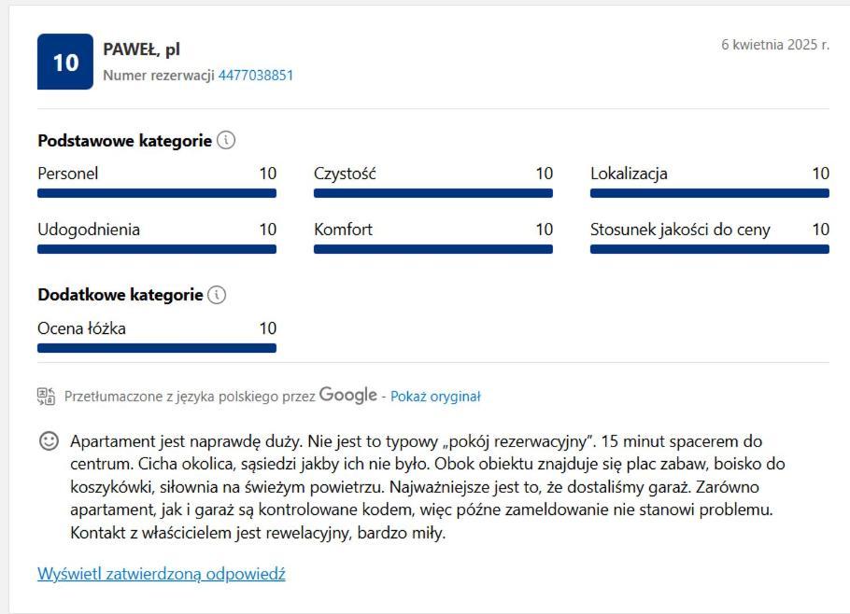Click the Google logo in translation notice
The image size is (850, 614).
point(348,395)
